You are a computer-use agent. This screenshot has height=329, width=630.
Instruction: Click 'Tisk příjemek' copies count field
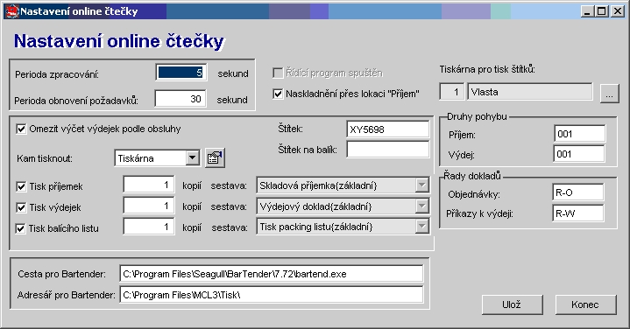tap(149, 185)
